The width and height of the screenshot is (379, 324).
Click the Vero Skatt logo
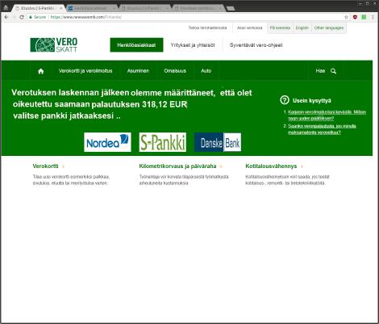54,44
